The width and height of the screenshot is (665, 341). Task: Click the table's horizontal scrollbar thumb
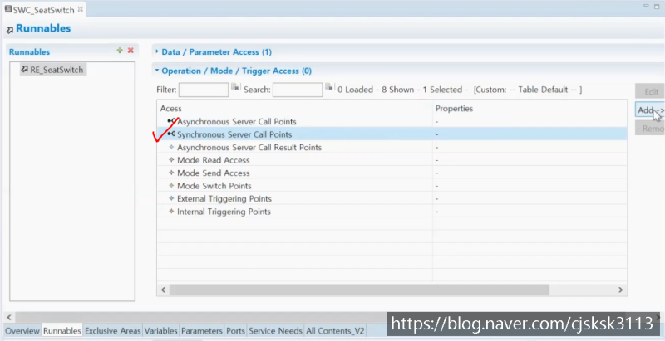click(x=359, y=290)
